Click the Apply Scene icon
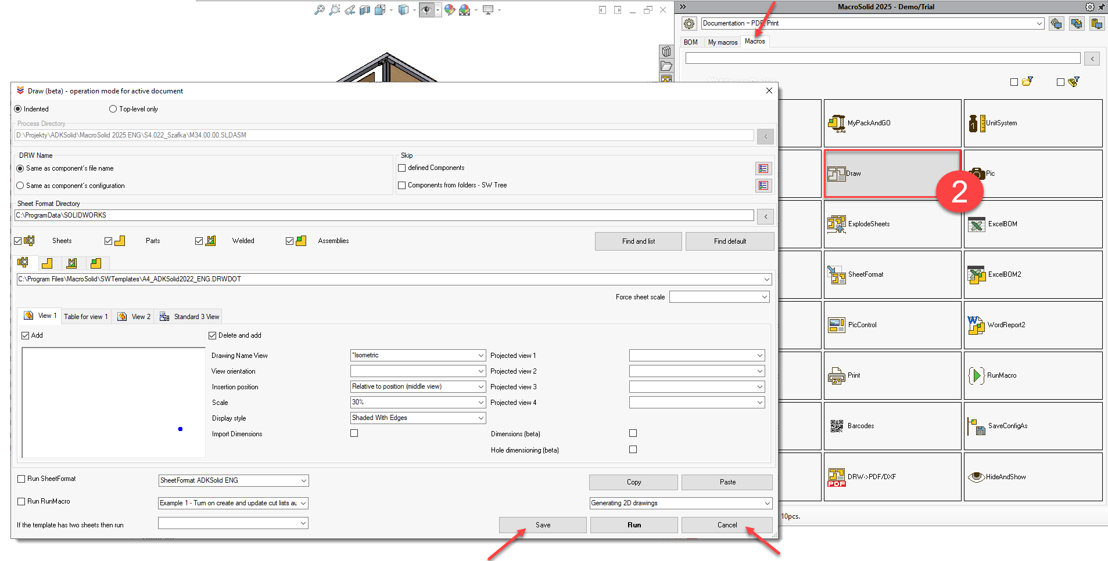This screenshot has height=561, width=1108. click(x=465, y=10)
